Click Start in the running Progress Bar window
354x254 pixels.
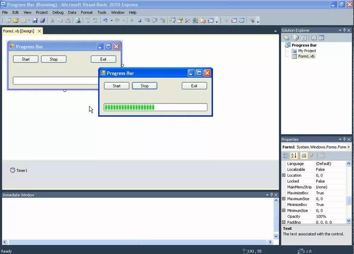pyautogui.click(x=117, y=86)
